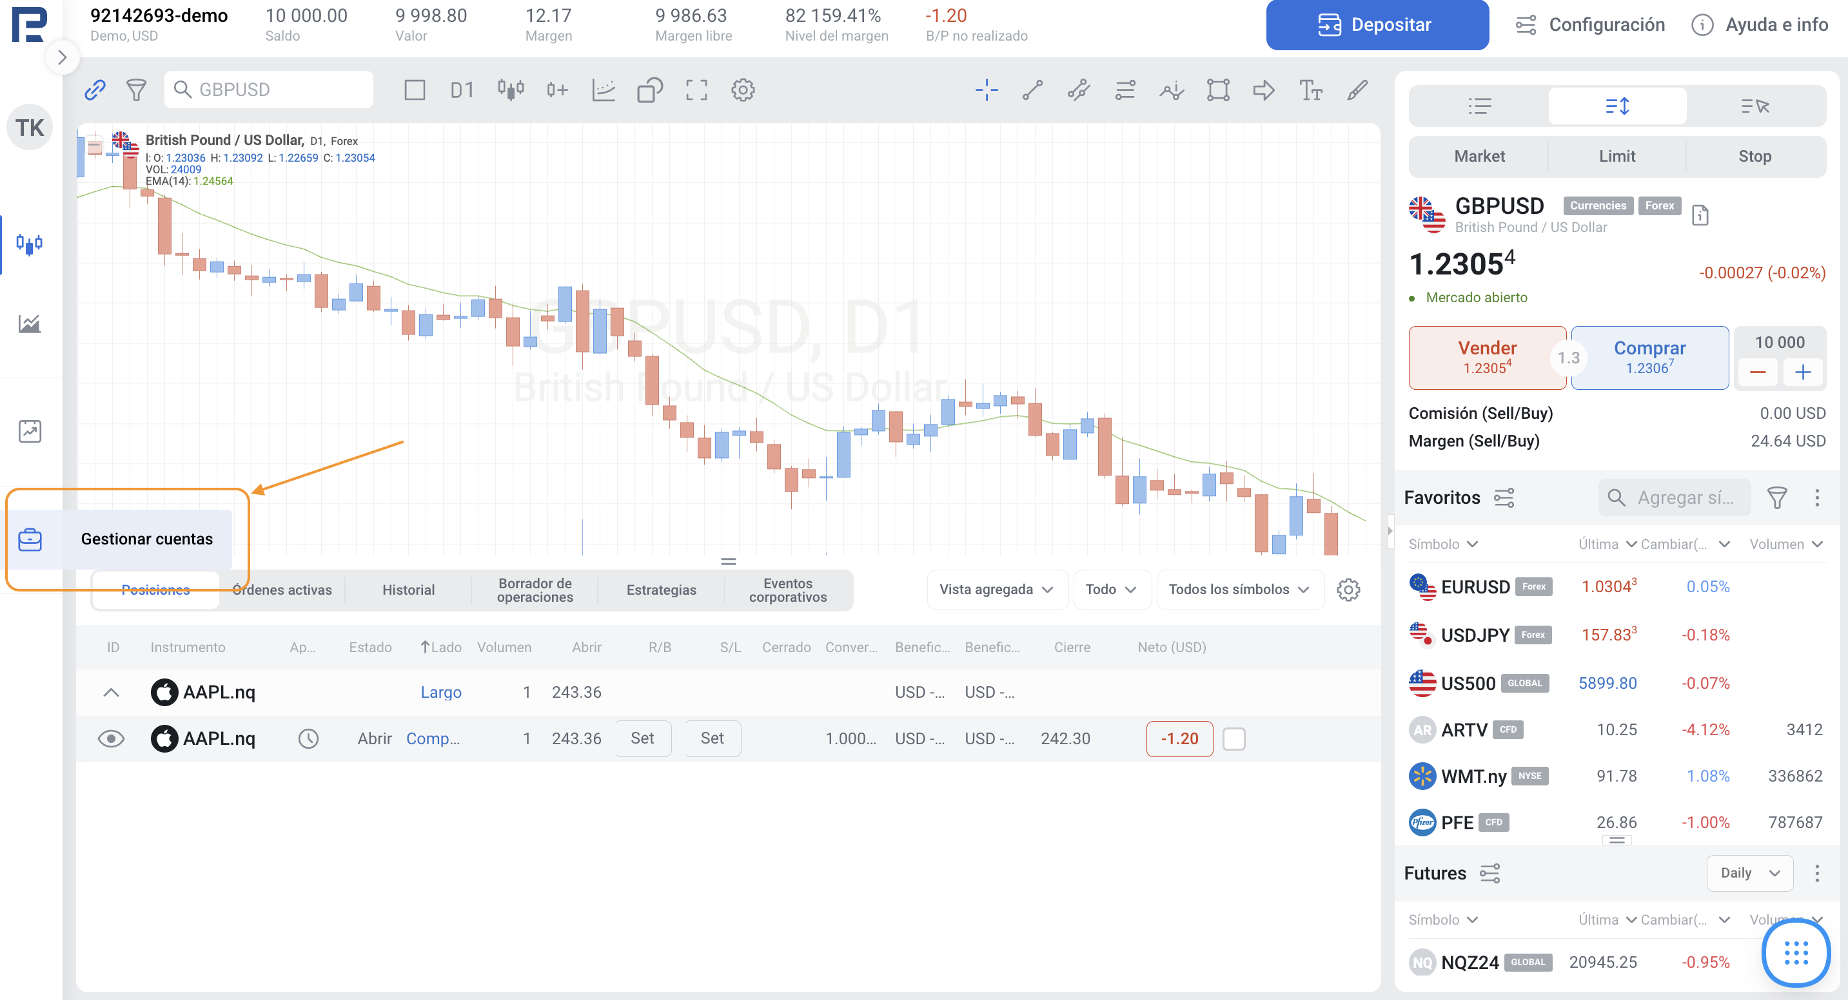Click the trend line drawing tool
Screen dimensions: 1848x1000
point(1032,90)
